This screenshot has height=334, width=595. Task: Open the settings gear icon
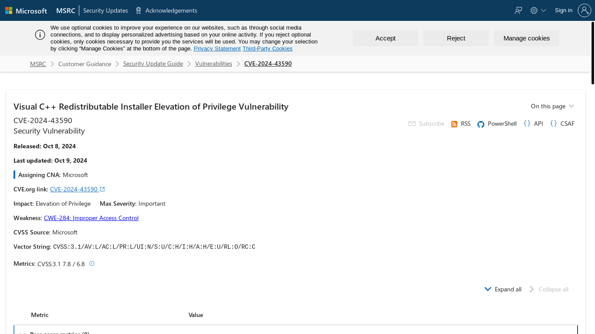point(534,10)
